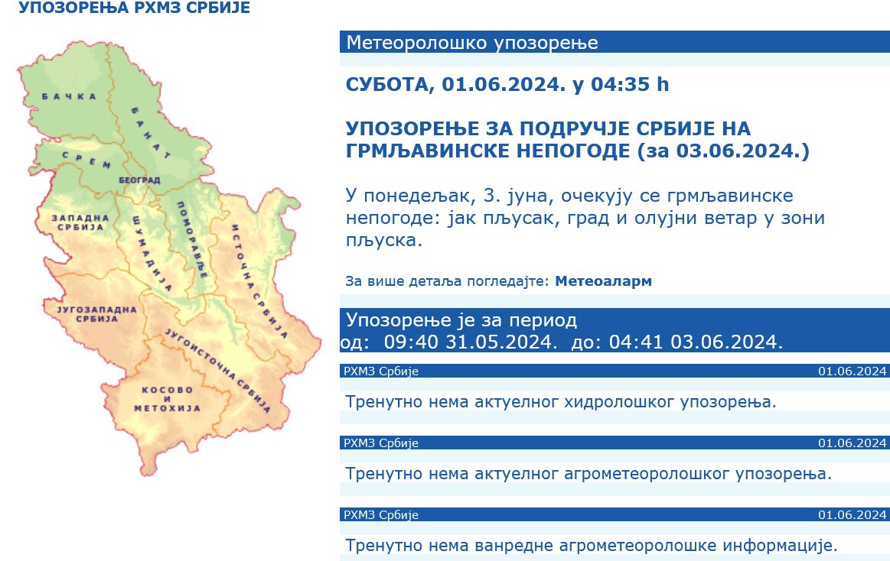
Task: Click the no current agrometeorological warning message
Action: pos(588,474)
